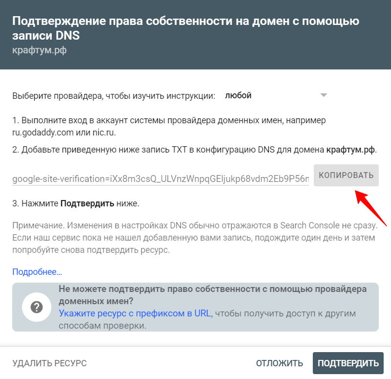Screen dimensions: 391x379
Task: Click bold 'Подтвердить' word in step three
Action: 87,203
